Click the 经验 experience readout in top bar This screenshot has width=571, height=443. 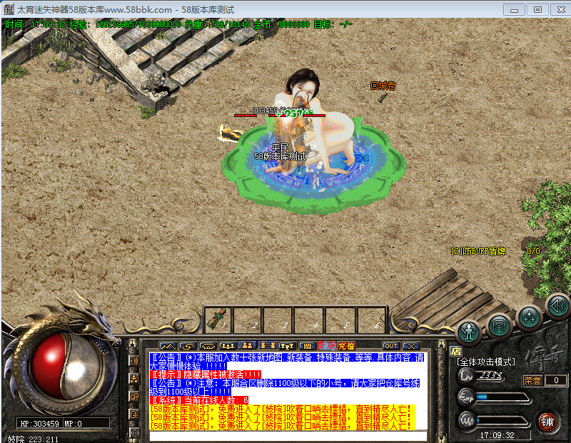click(x=125, y=24)
